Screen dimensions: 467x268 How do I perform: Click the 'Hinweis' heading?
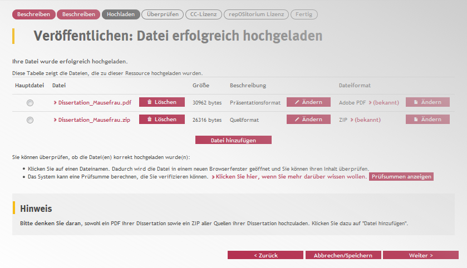tap(36, 209)
